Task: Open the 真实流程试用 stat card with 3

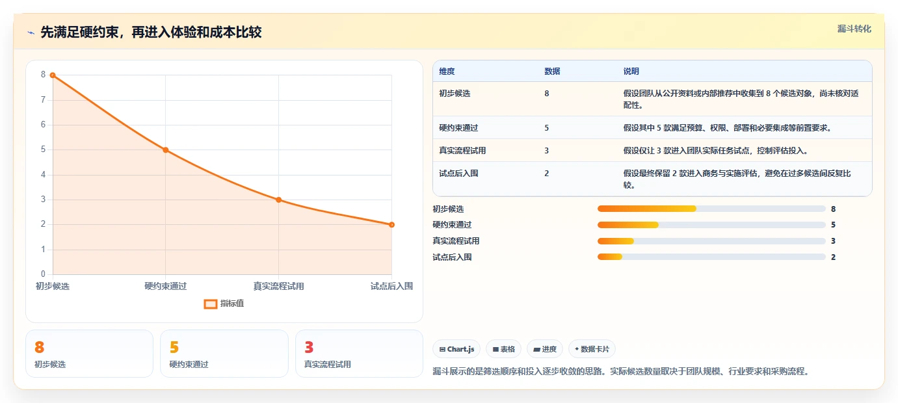Action: 359,354
